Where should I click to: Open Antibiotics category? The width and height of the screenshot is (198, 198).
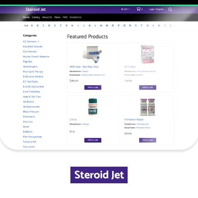(x=29, y=102)
